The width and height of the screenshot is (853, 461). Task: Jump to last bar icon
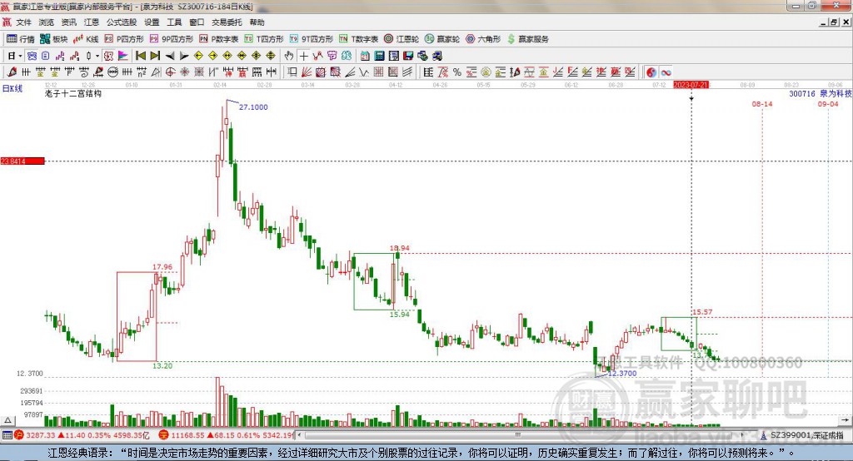[155, 56]
